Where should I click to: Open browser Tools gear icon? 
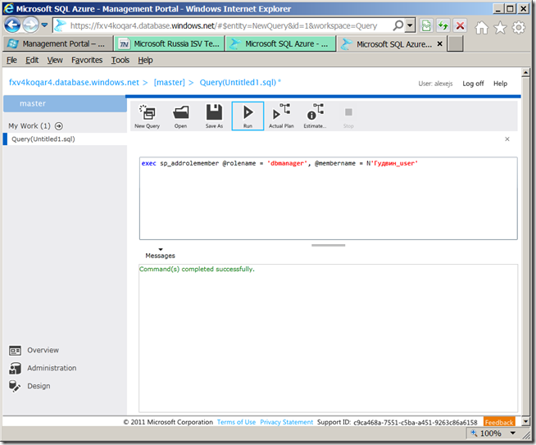tap(519, 27)
